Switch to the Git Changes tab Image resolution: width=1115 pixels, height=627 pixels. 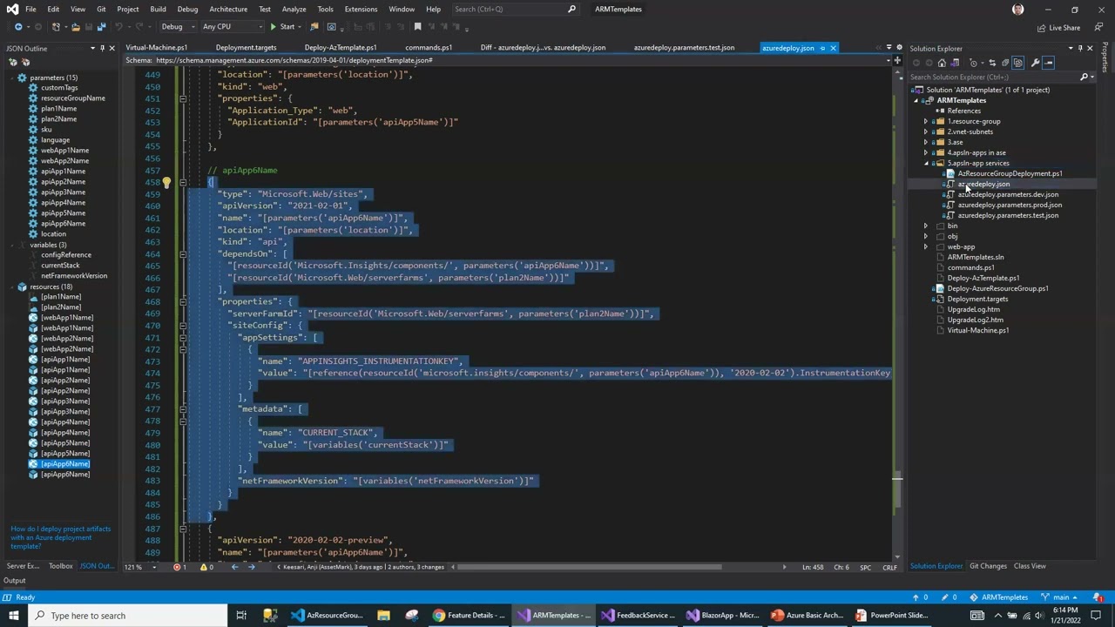coord(988,566)
